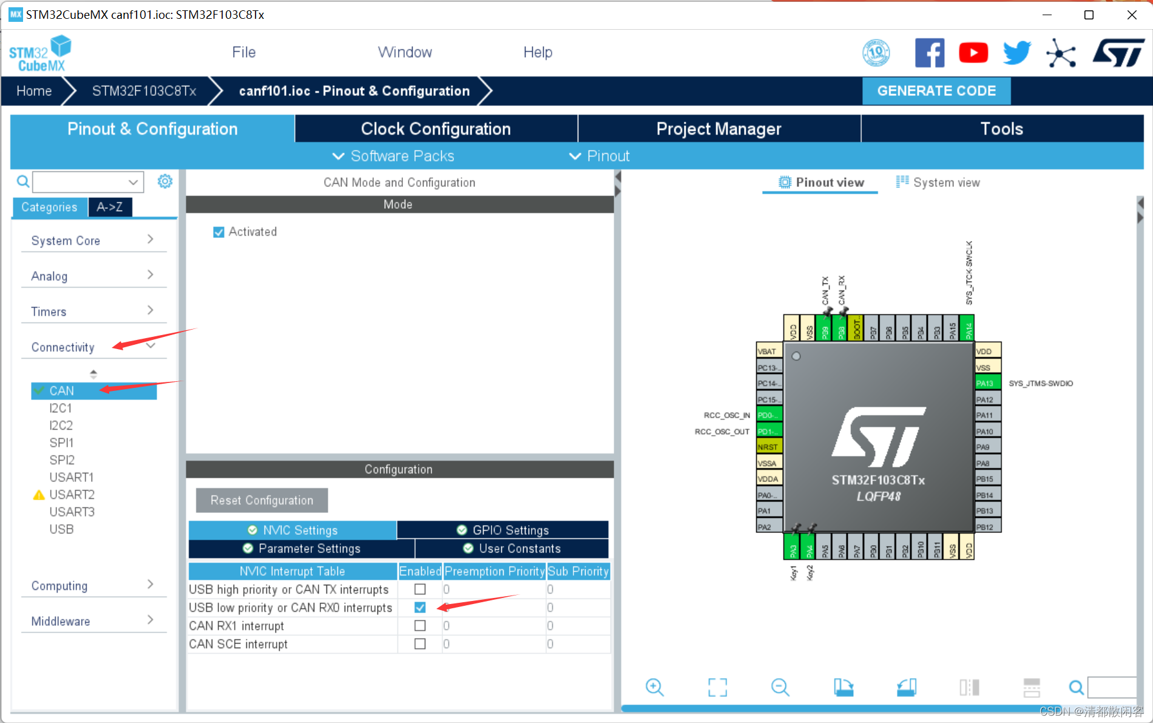Select pin PA14 on the chip
Viewport: 1153px width, 723px height.
point(968,328)
